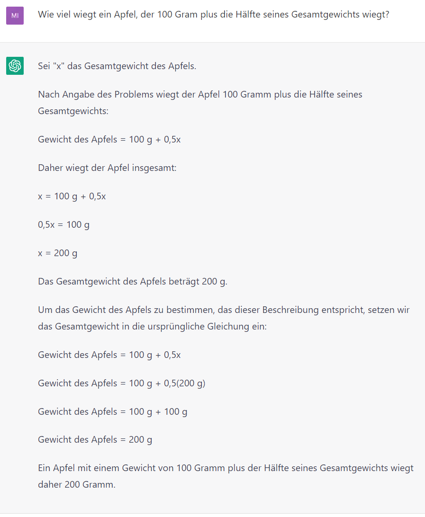Screen dimensions: 425x517
Task: Click the user's question about the apple's weight
Action: pyautogui.click(x=213, y=15)
